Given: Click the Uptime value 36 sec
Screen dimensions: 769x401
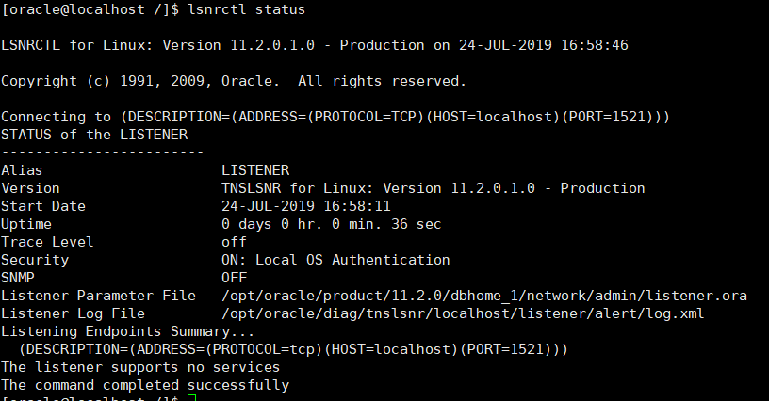Looking at the screenshot, I should point(332,224).
